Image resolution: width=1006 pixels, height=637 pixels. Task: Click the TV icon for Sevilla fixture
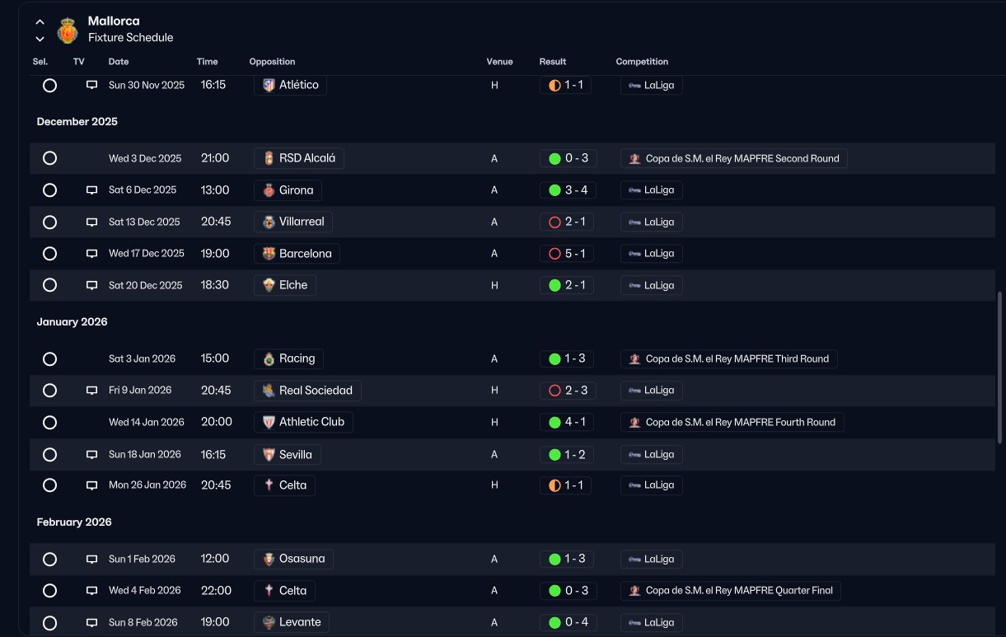click(92, 455)
